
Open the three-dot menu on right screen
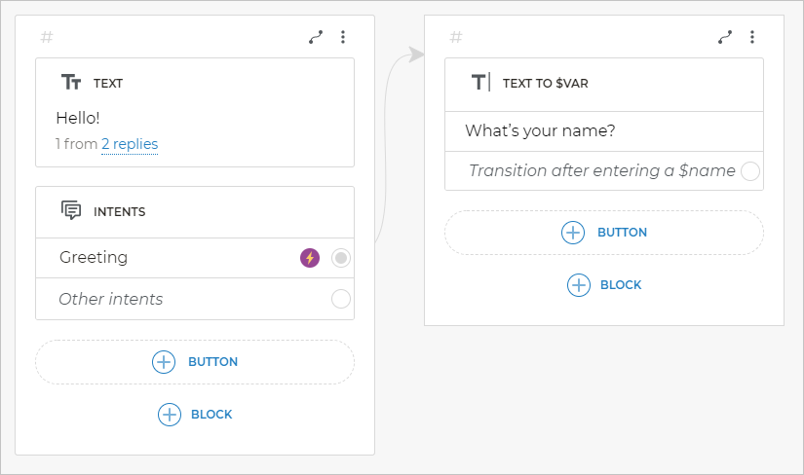(752, 37)
